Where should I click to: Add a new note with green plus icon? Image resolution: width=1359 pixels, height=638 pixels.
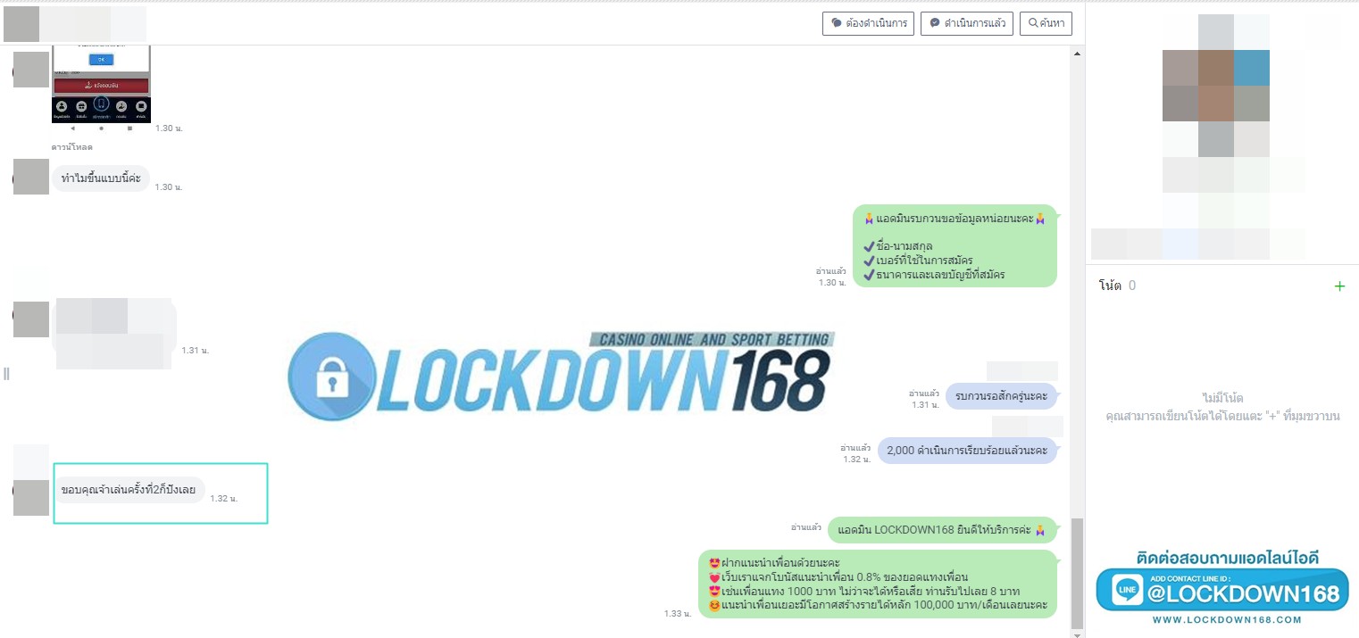point(1338,286)
